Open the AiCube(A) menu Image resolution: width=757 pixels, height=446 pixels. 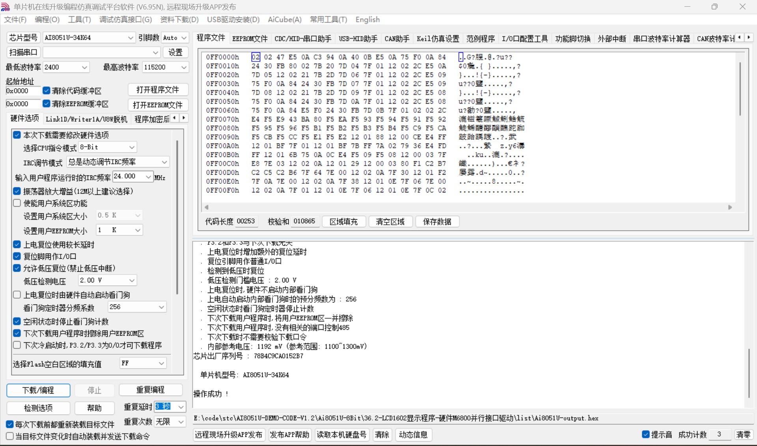[x=285, y=20]
